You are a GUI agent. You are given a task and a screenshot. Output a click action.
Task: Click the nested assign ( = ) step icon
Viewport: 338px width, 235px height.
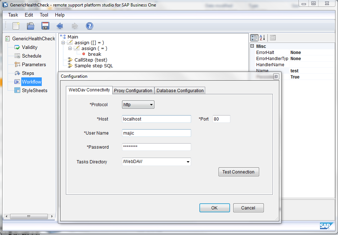[77, 48]
